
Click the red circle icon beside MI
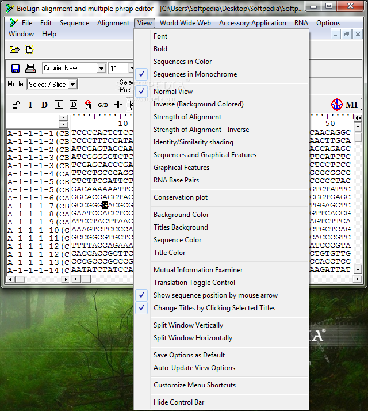click(x=336, y=105)
